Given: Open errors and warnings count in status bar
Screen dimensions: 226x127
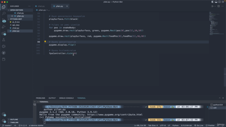Looking at the screenshot, I should coord(23,126).
